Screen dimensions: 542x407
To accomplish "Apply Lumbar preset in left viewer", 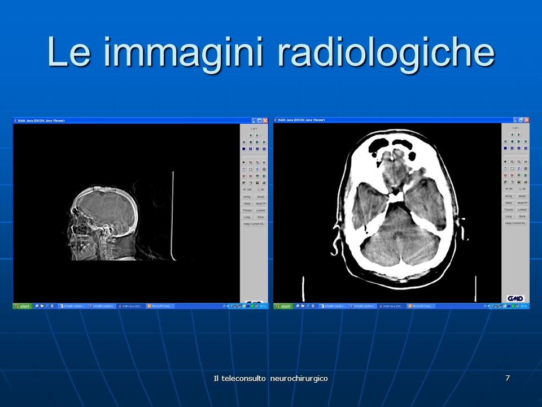I will pos(261,210).
